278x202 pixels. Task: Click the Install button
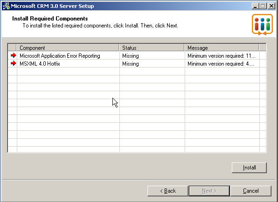[249, 168]
